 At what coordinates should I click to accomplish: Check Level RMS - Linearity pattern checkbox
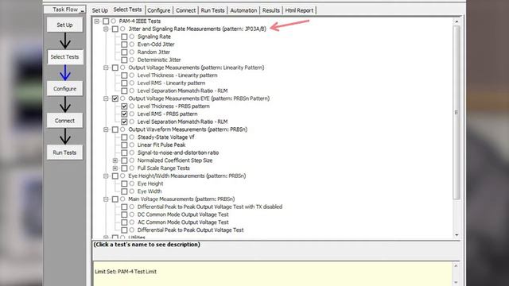click(x=124, y=83)
